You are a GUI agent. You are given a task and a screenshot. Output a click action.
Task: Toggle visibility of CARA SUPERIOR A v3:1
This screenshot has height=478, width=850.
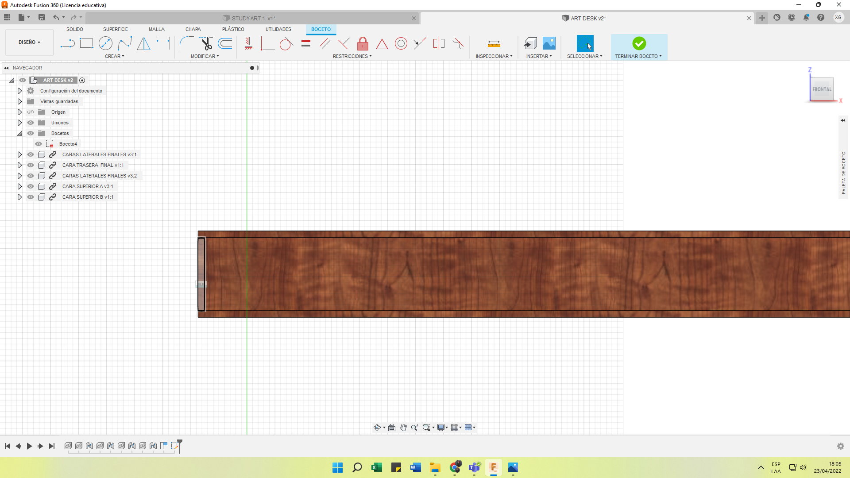[31, 186]
